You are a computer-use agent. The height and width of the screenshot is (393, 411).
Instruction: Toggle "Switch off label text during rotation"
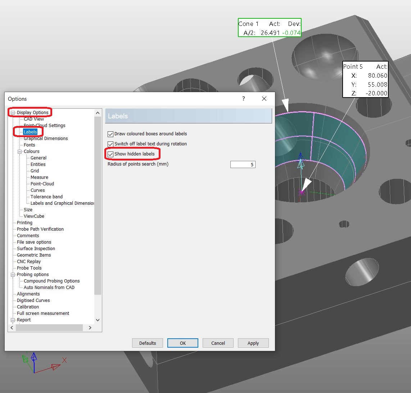point(110,144)
